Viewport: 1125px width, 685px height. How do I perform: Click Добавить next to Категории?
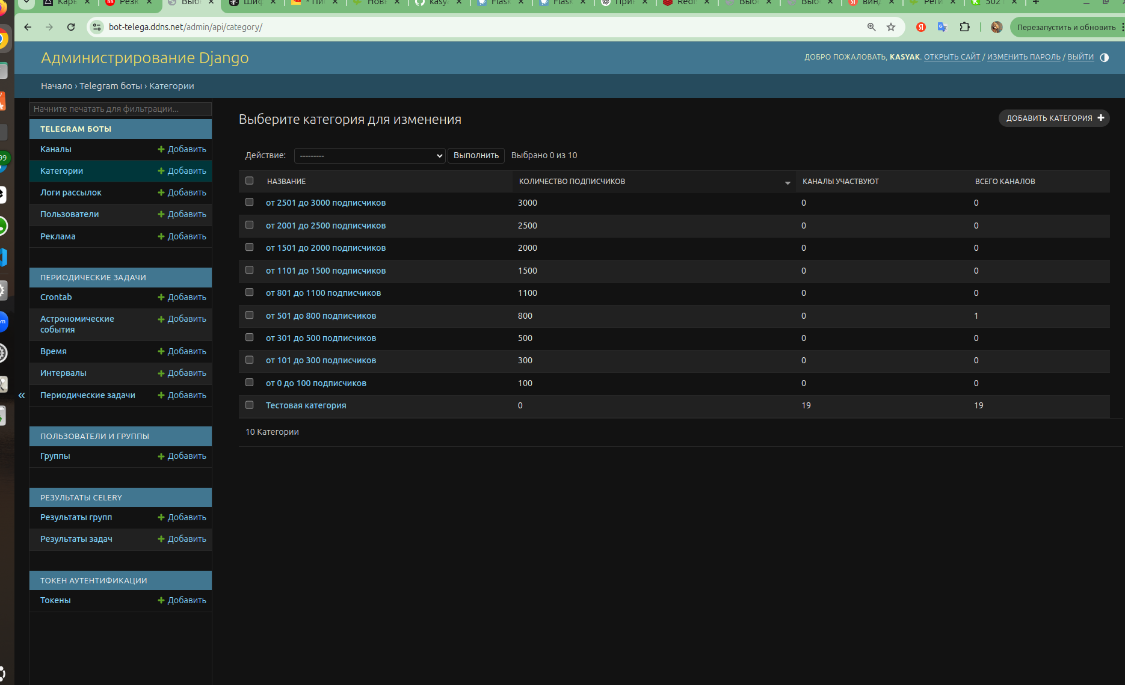pyautogui.click(x=182, y=171)
